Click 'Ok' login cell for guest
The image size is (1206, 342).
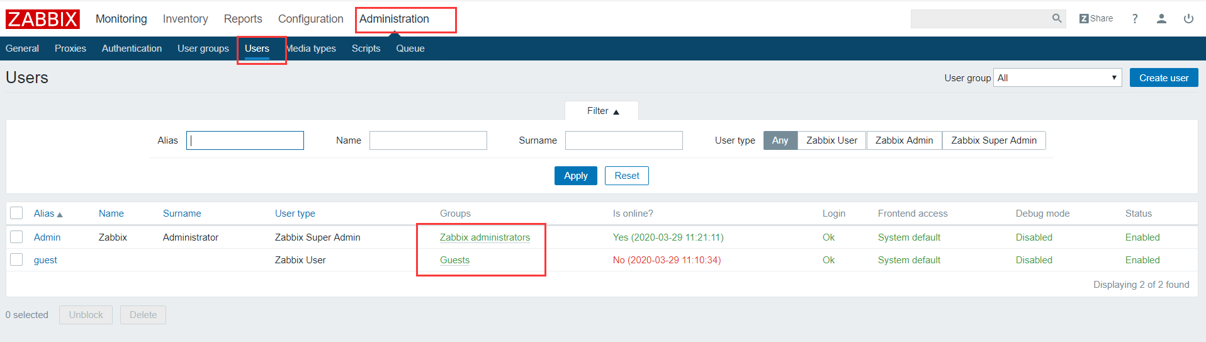(x=828, y=260)
